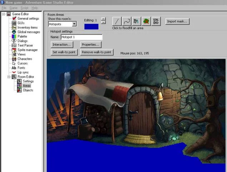The image size is (227, 172).
Task: Select Text Parser in the tree
Action: click(x=25, y=46)
